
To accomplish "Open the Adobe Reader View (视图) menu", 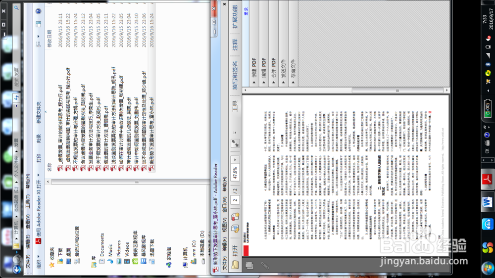I will click(x=224, y=225).
